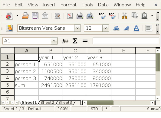The width and height of the screenshot is (161, 118).
Task: Open the Data menu
Action: point(103,5)
